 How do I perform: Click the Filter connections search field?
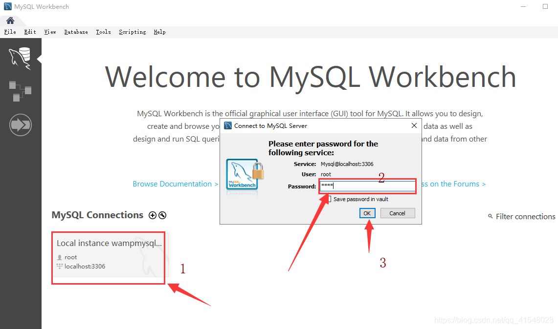[x=525, y=216]
